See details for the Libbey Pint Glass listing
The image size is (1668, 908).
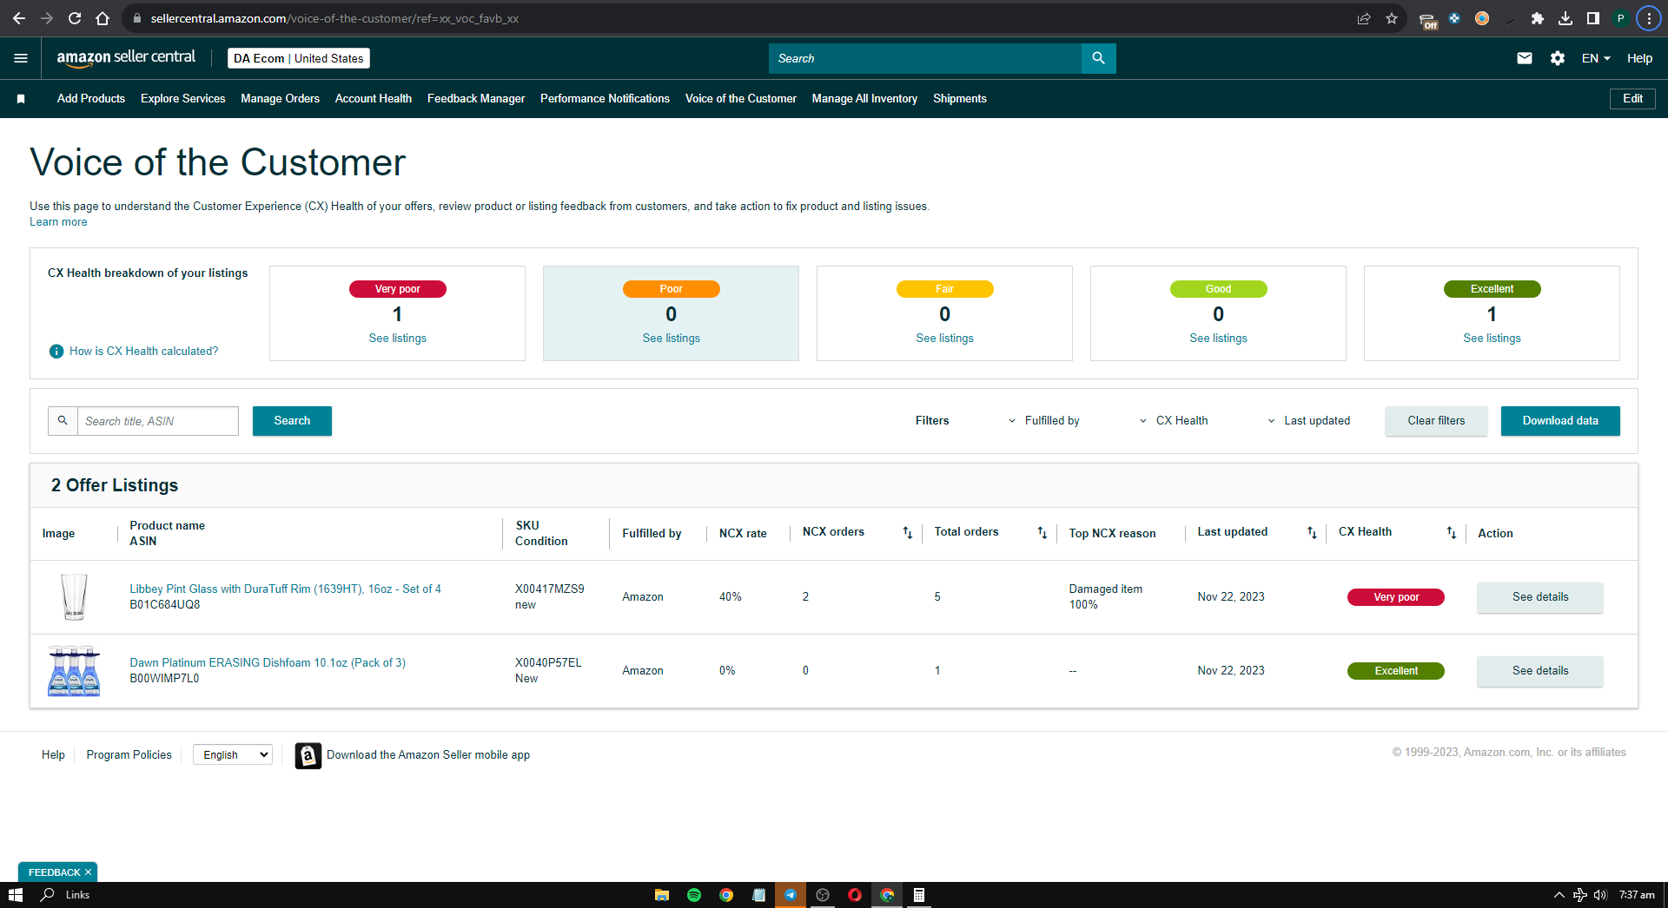[x=1540, y=597]
